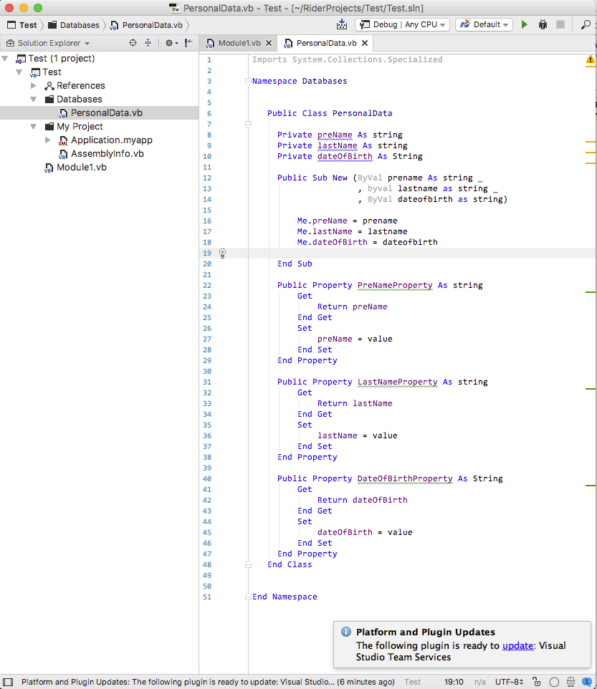Fold the class body marker at line 7
Viewport: 597px width, 689px height.
tap(248, 125)
